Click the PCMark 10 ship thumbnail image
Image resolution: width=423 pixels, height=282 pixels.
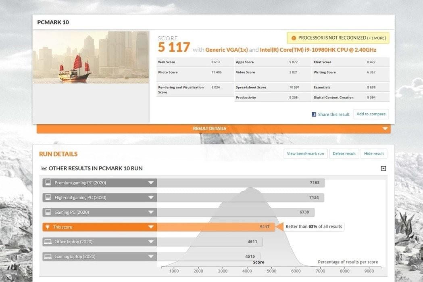tap(91, 56)
